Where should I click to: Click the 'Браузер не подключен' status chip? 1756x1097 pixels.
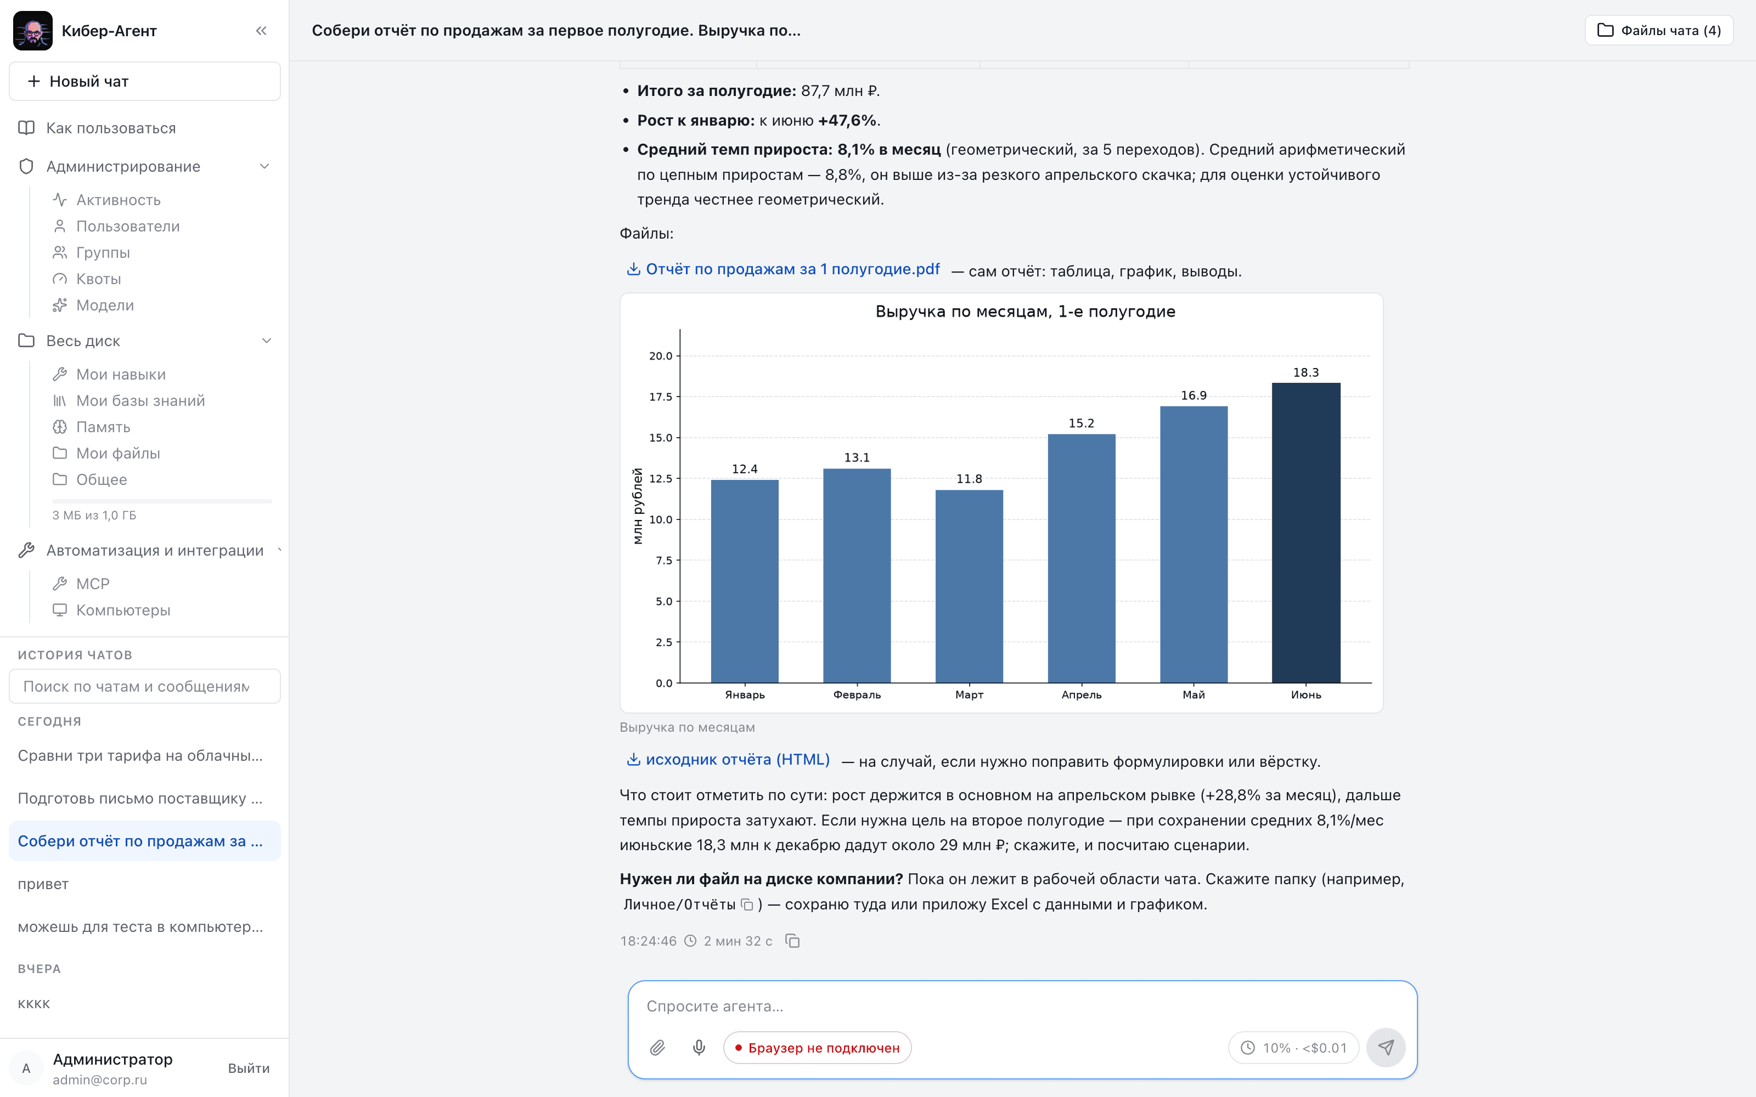(x=817, y=1048)
